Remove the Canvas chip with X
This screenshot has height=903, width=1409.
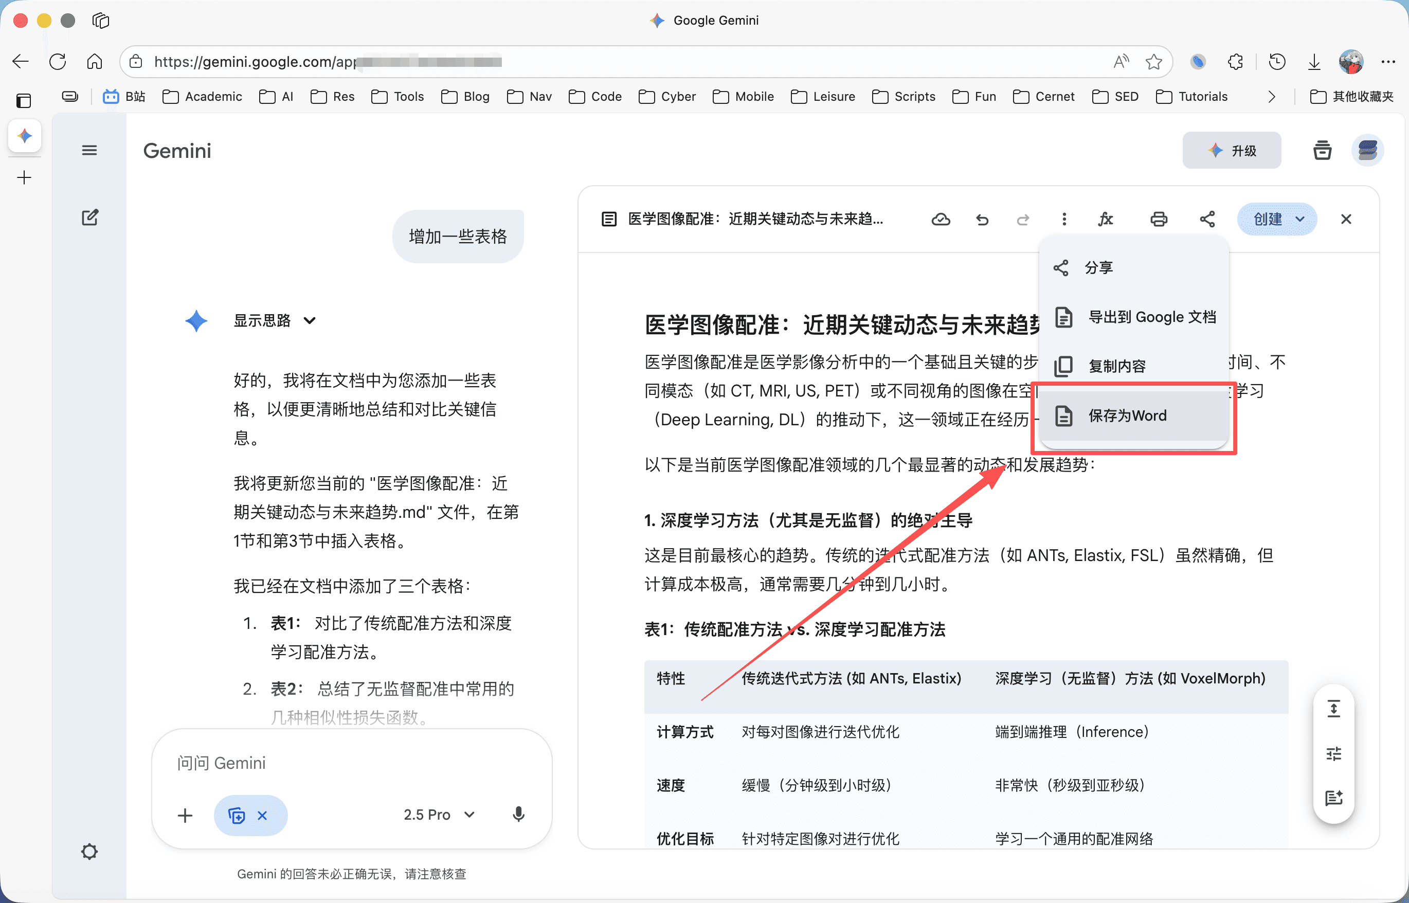pos(262,815)
